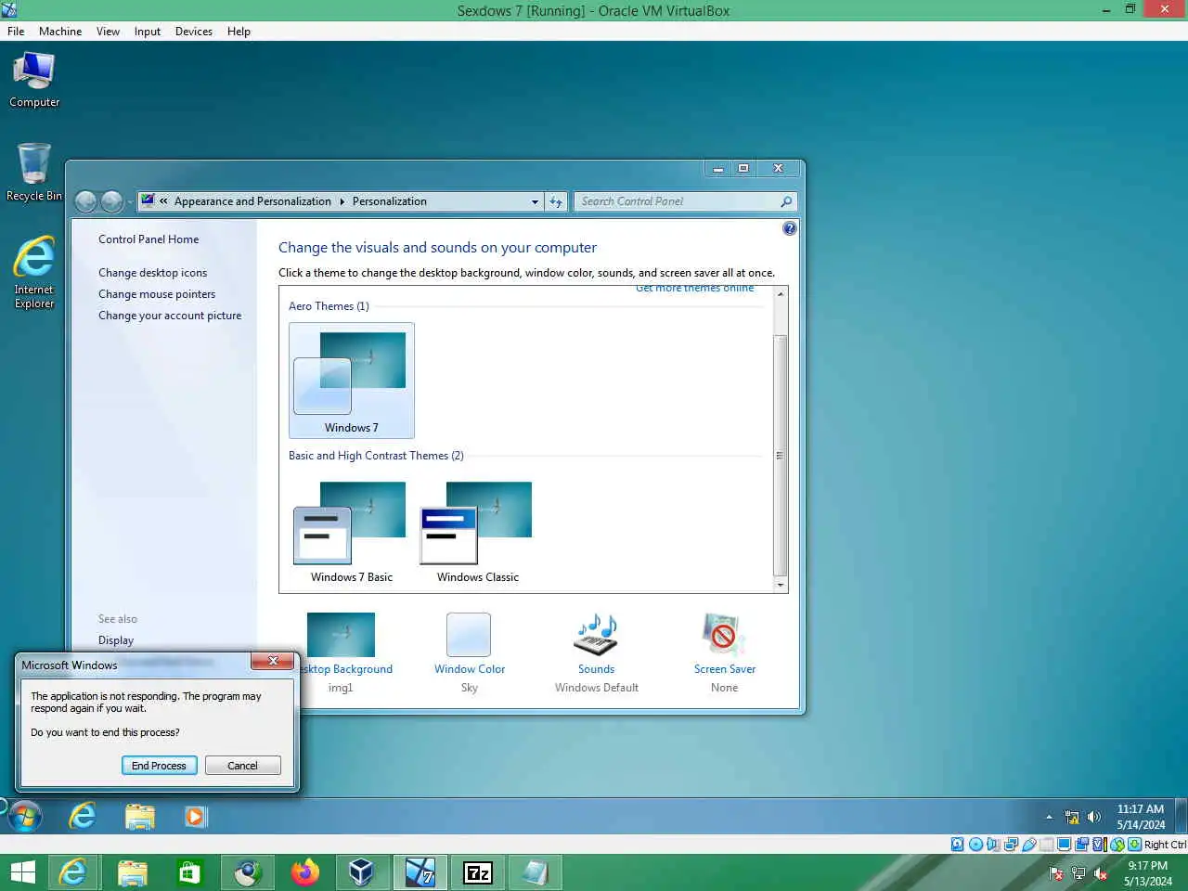The height and width of the screenshot is (891, 1188).
Task: Click the VirtualBox optical disc indicator
Action: [x=975, y=845]
